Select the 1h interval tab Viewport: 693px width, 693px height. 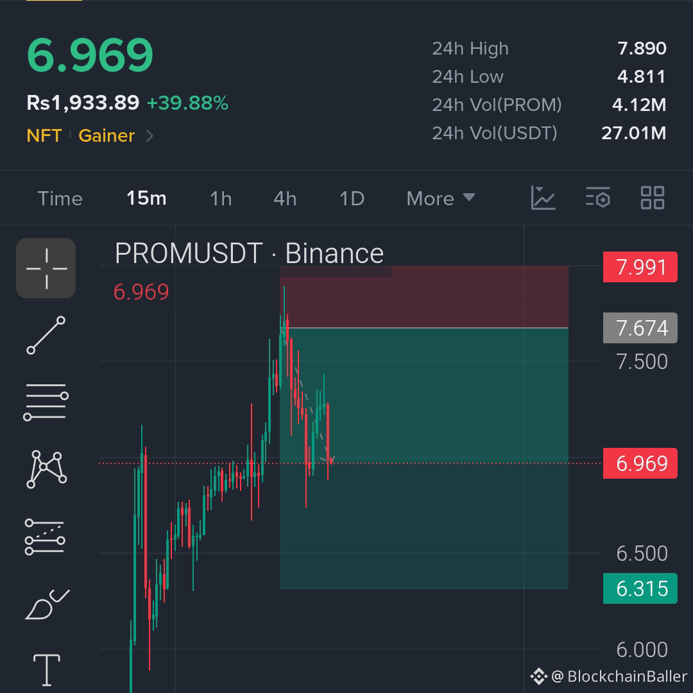[x=221, y=198]
